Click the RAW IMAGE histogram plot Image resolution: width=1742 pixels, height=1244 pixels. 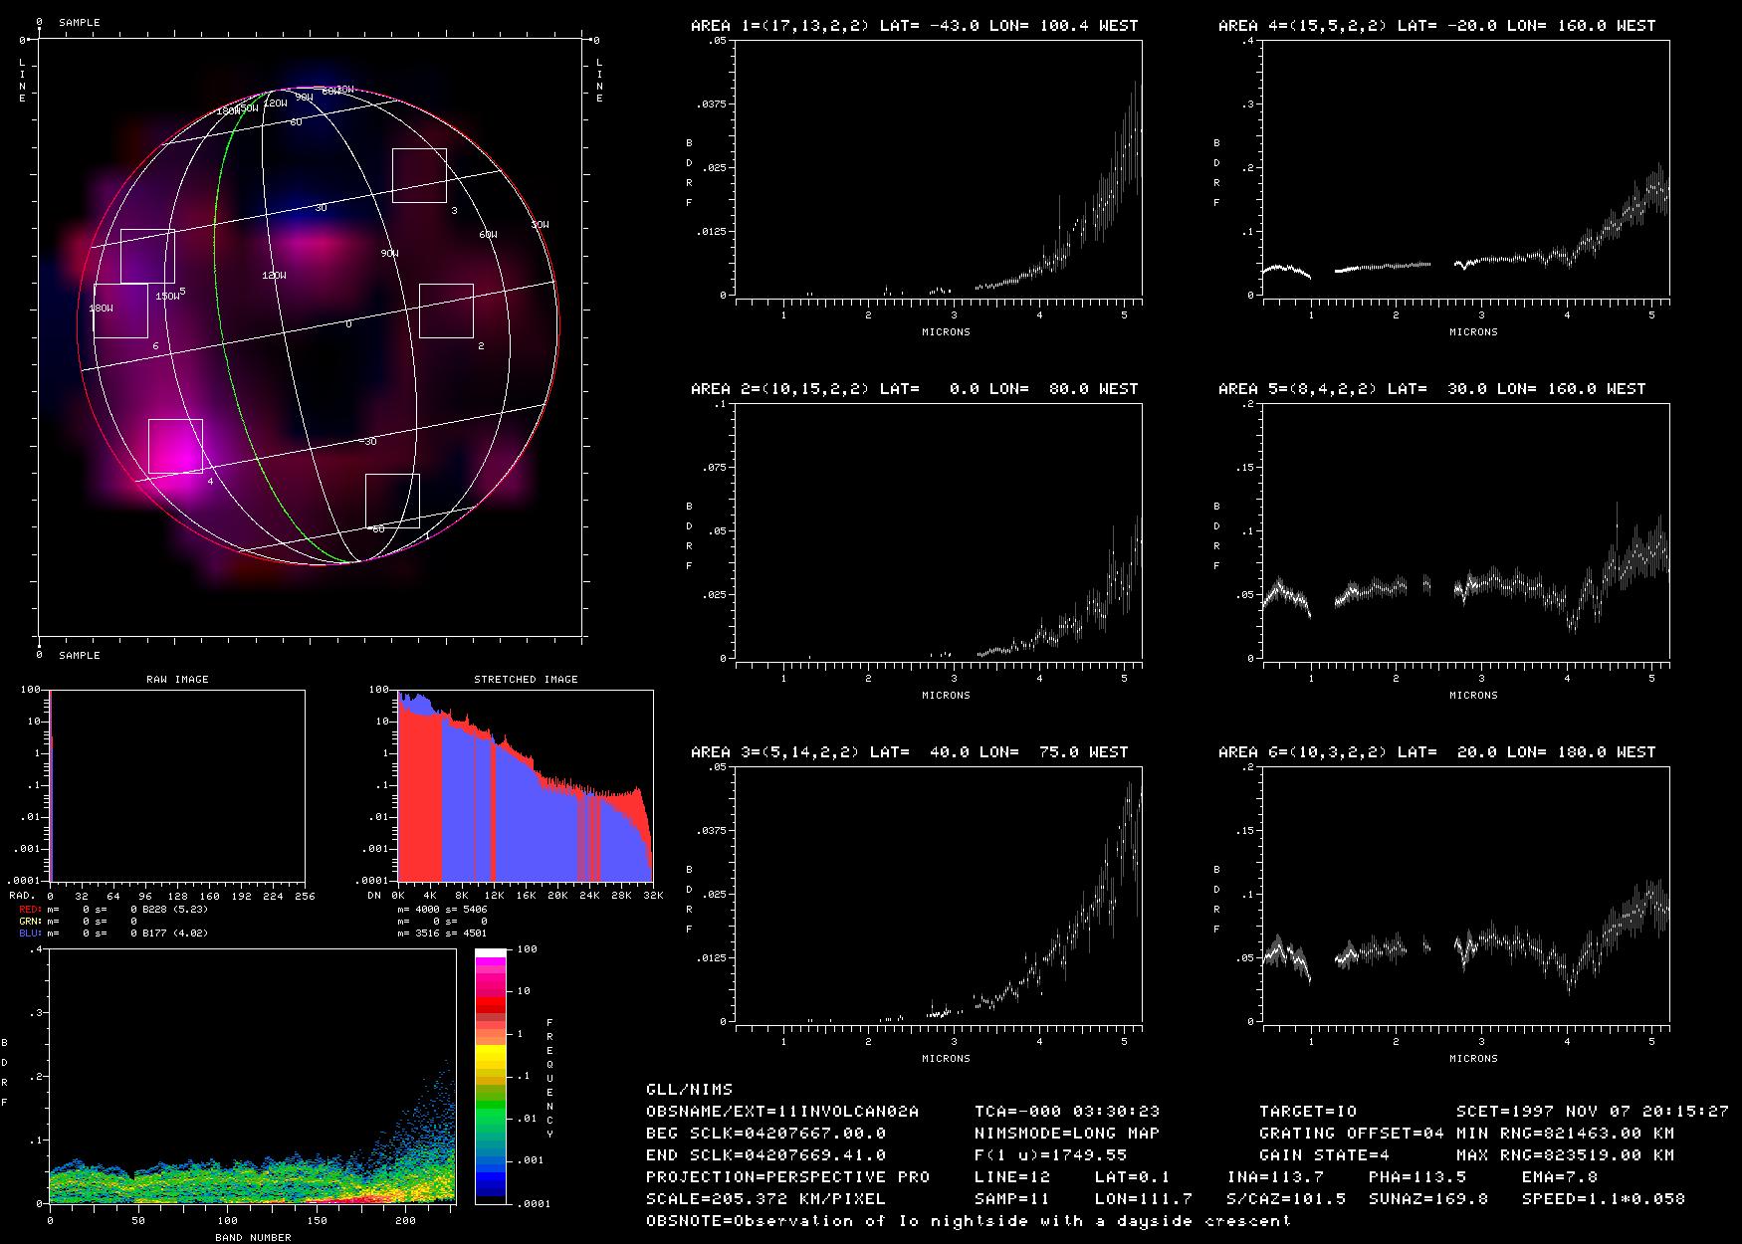click(x=177, y=785)
